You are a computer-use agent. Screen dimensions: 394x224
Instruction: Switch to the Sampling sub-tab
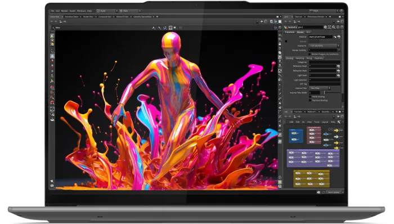click(299, 59)
